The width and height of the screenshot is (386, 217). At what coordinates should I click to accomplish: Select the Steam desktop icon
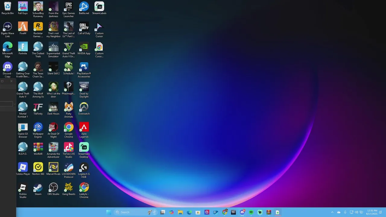coord(38,189)
